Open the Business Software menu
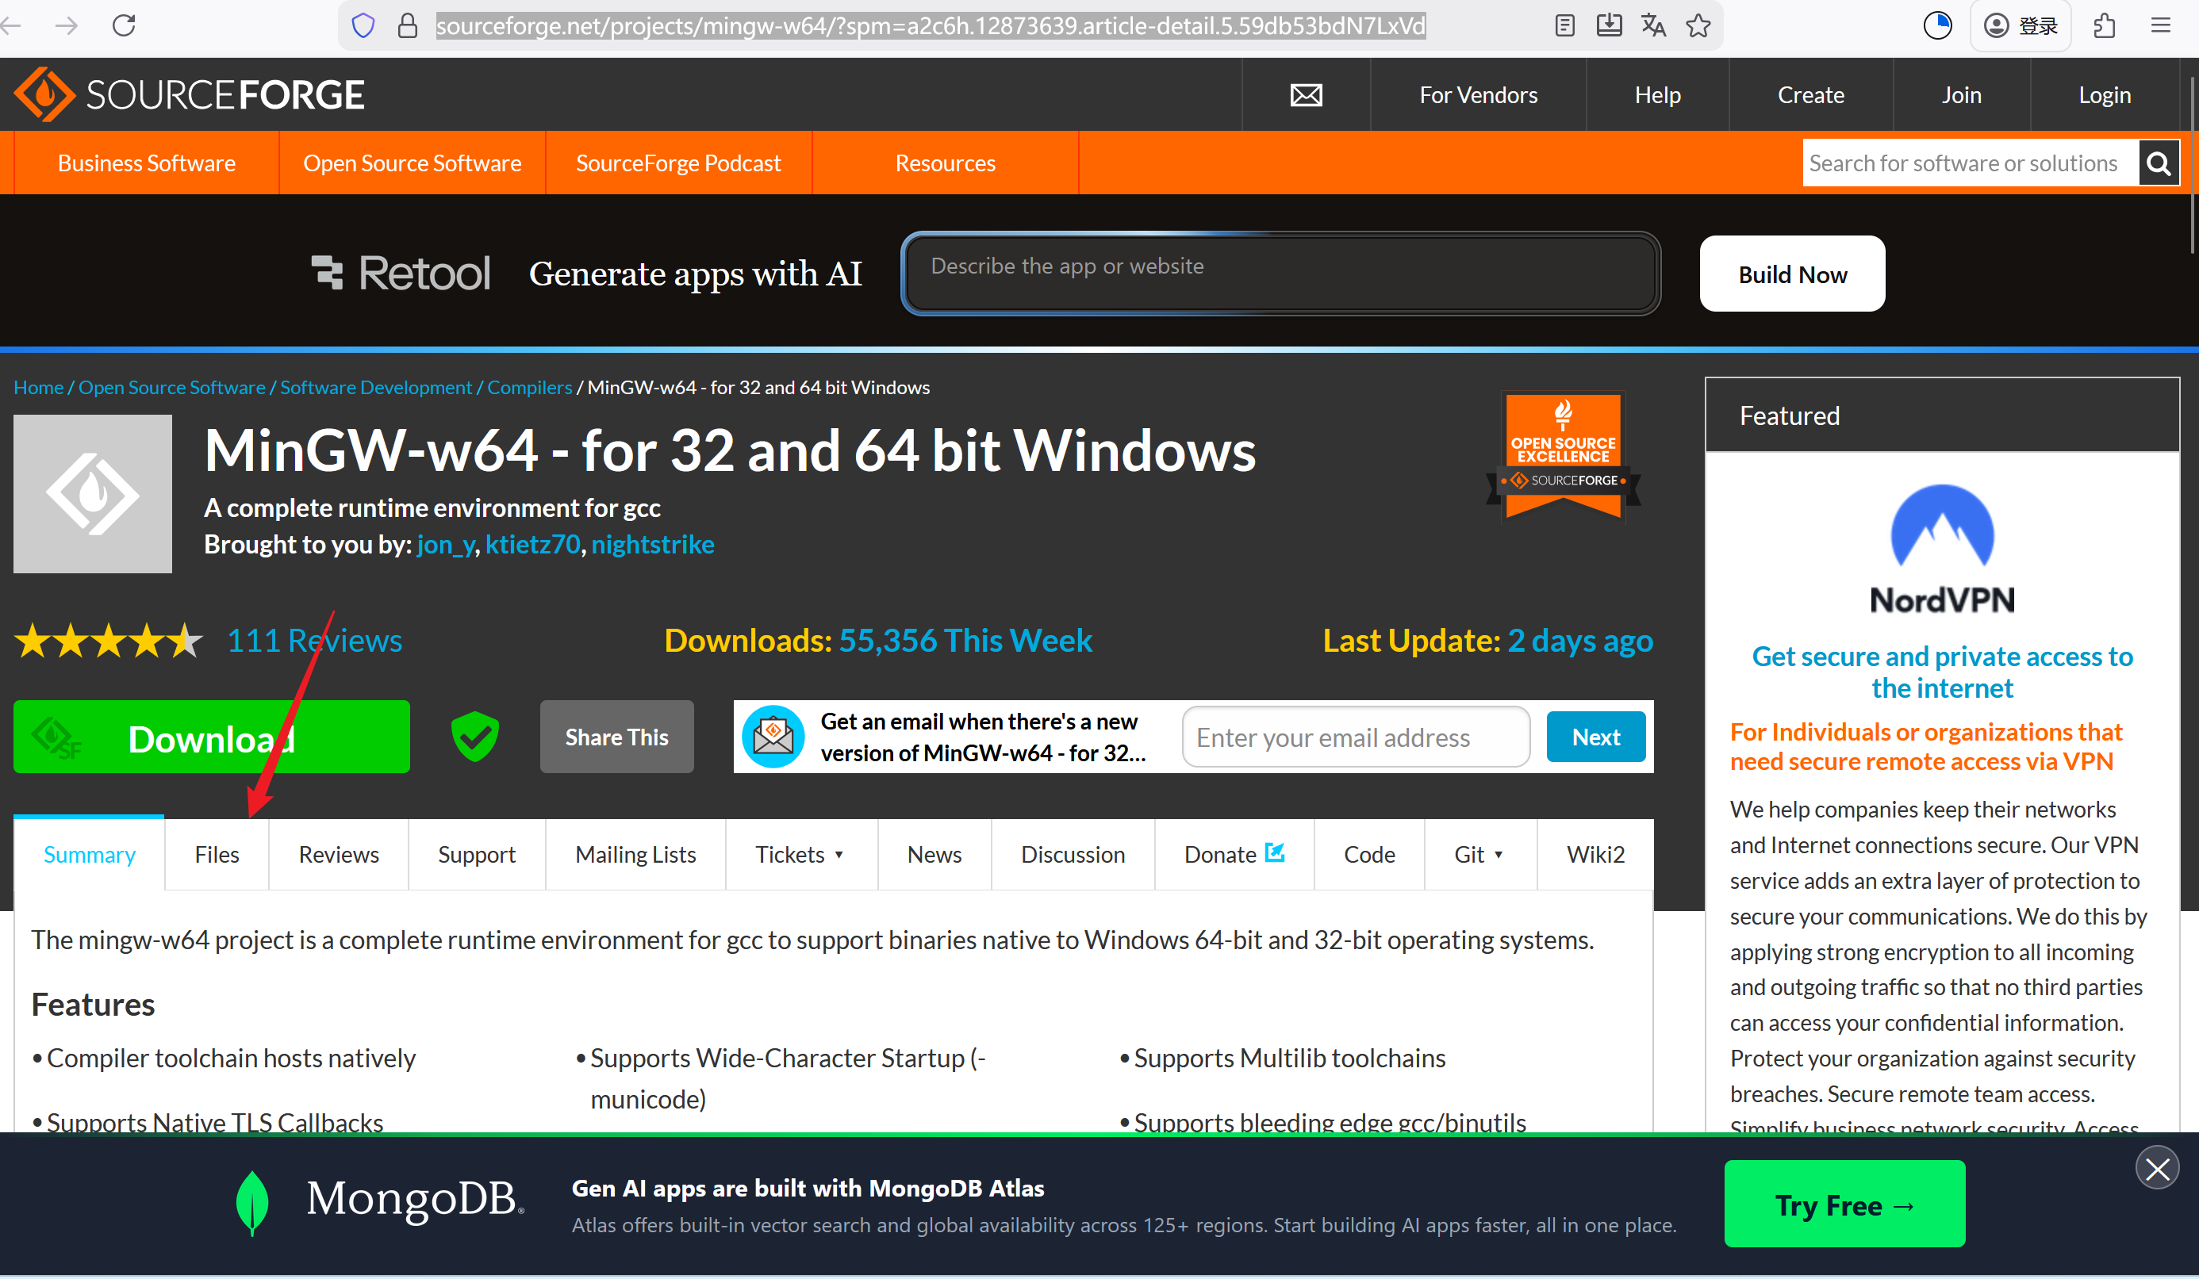 pyautogui.click(x=147, y=163)
